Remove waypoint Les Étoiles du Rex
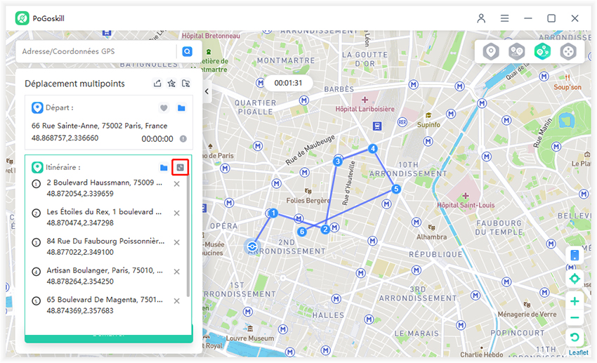The height and width of the screenshot is (363, 597). 177,213
